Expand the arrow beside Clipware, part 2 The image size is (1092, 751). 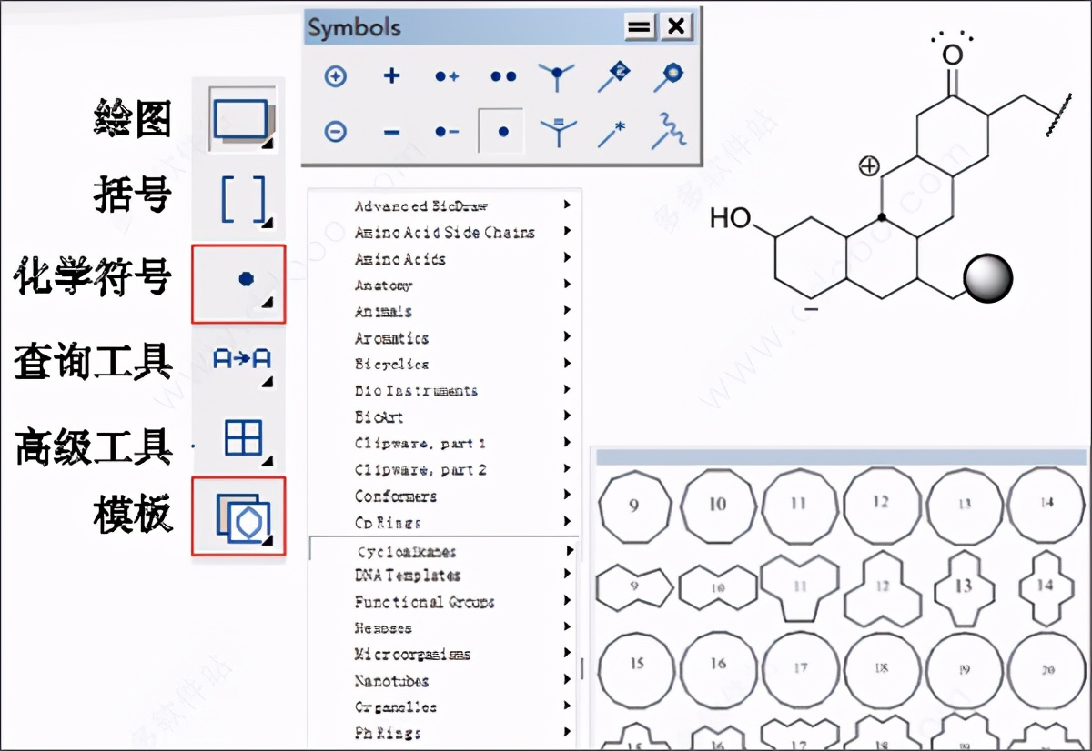[x=568, y=469]
